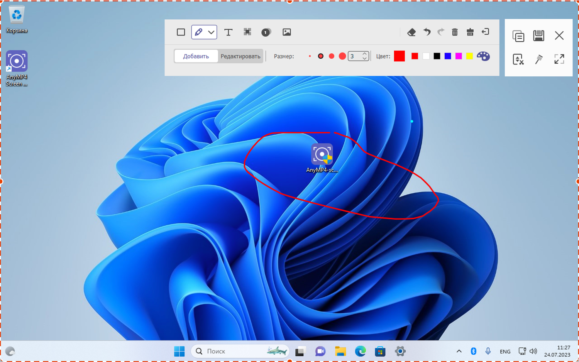Launch Microsoft Edge from the taskbar
This screenshot has width=579, height=362.
point(360,351)
